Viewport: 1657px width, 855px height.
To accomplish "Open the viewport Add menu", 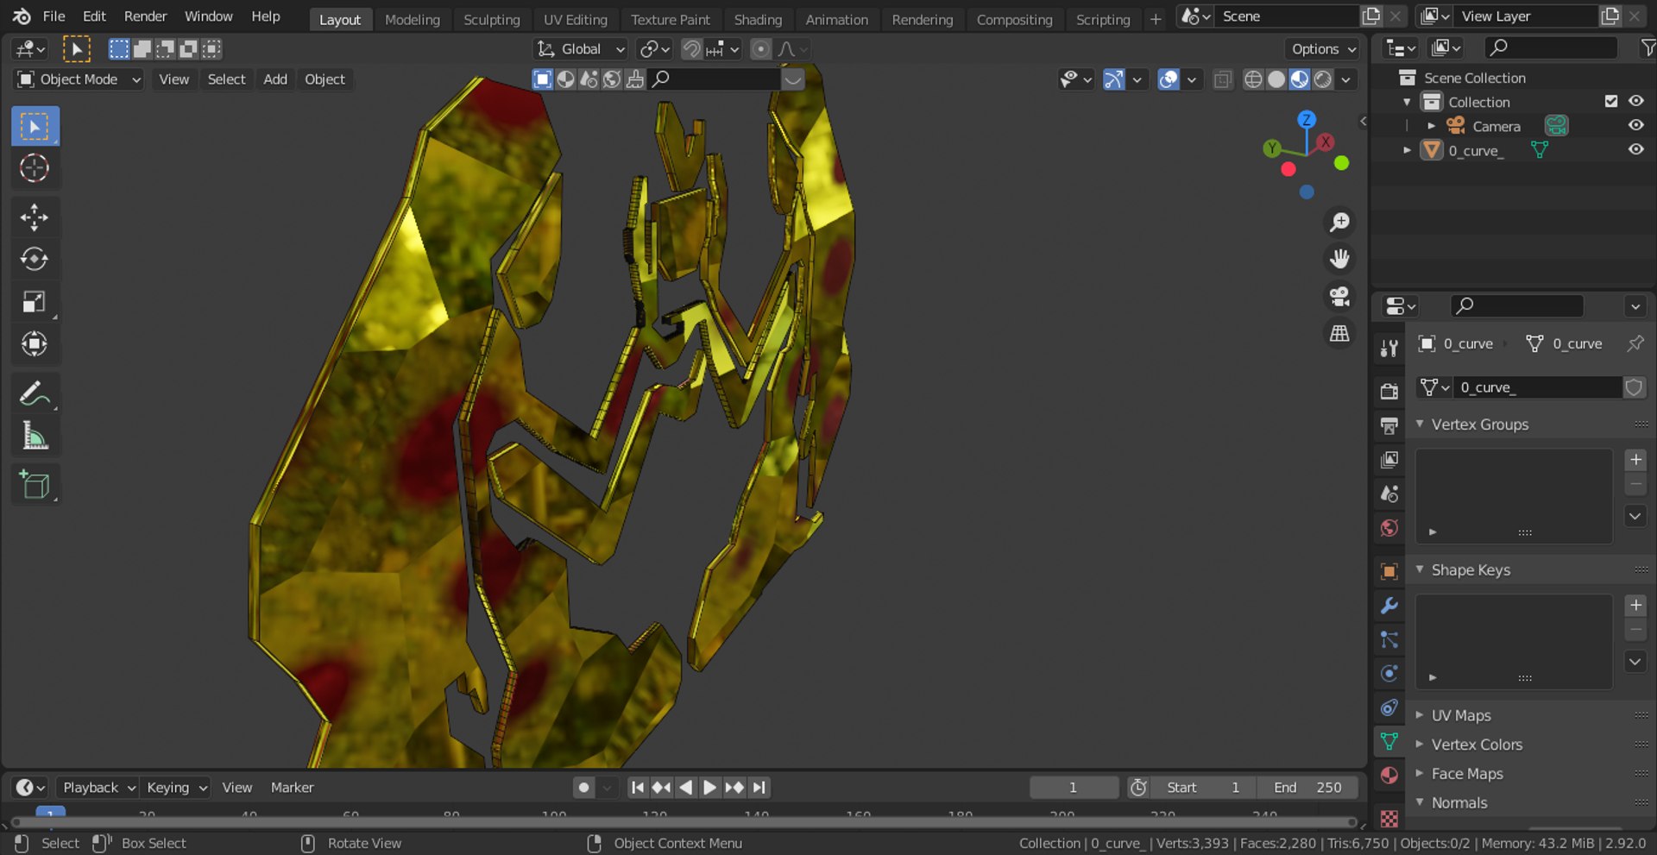I will click(x=275, y=79).
